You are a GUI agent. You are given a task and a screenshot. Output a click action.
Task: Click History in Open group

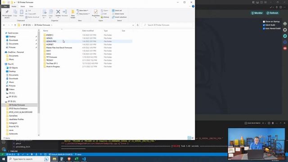tap(105, 17)
